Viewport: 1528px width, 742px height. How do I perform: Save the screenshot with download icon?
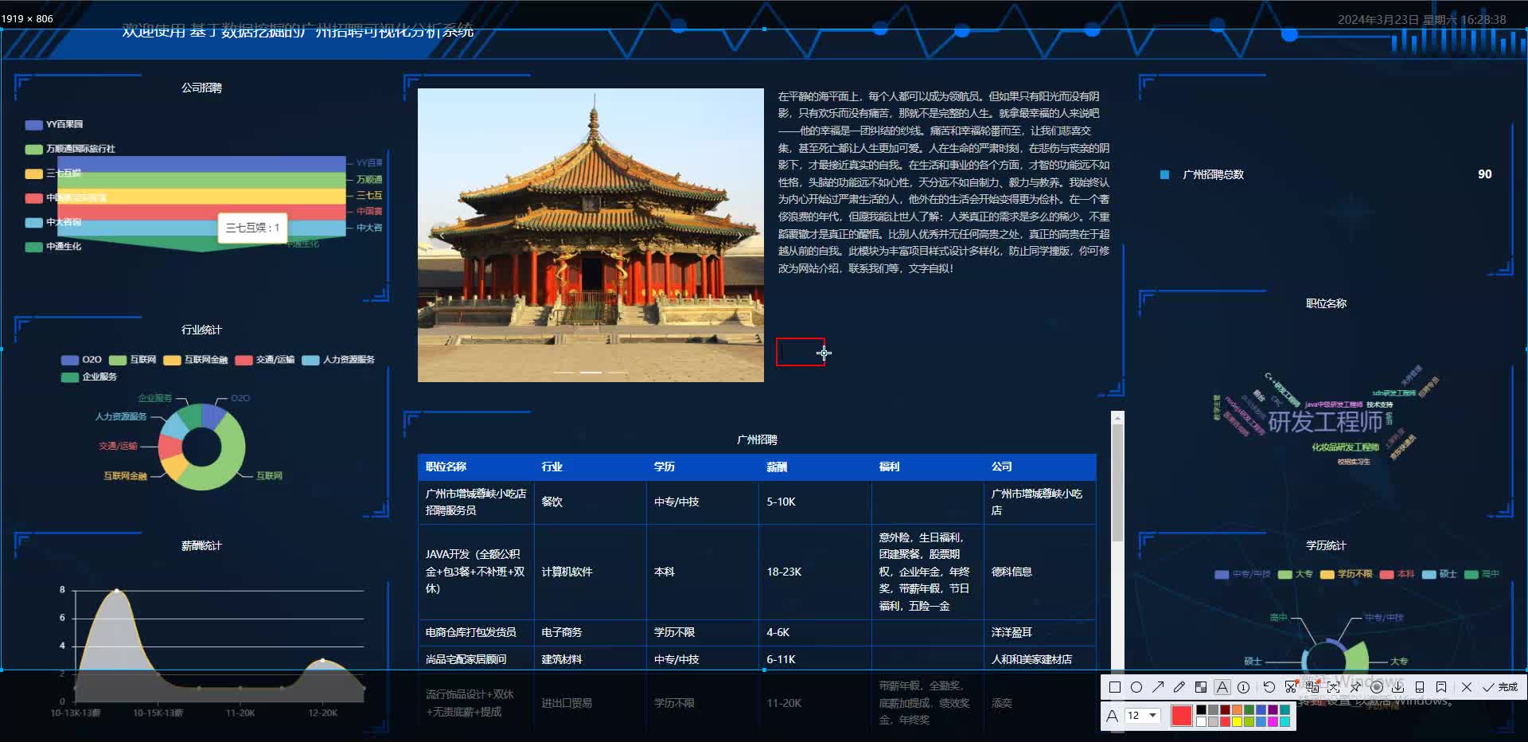(x=1398, y=687)
